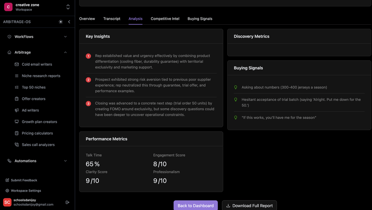Click the Engagement Score value '8 /10'
This screenshot has width=372, height=210.
pyautogui.click(x=159, y=164)
